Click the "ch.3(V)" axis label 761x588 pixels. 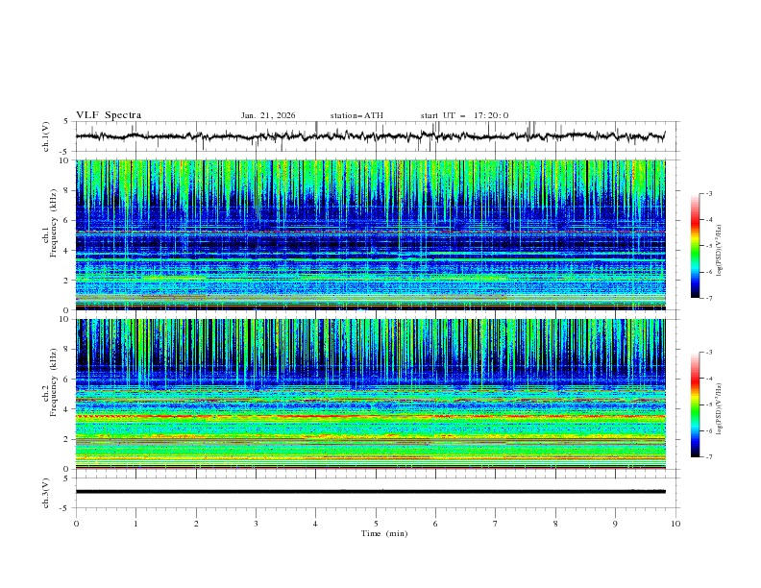tap(46, 493)
